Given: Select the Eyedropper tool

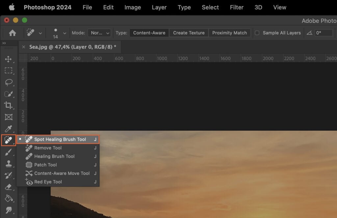Looking at the screenshot, I should 9,128.
